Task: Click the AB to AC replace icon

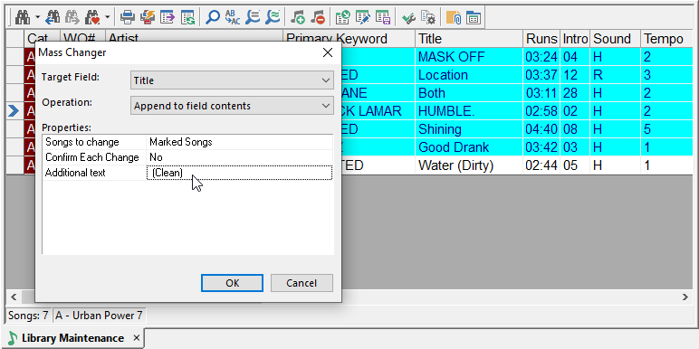Action: pyautogui.click(x=233, y=18)
